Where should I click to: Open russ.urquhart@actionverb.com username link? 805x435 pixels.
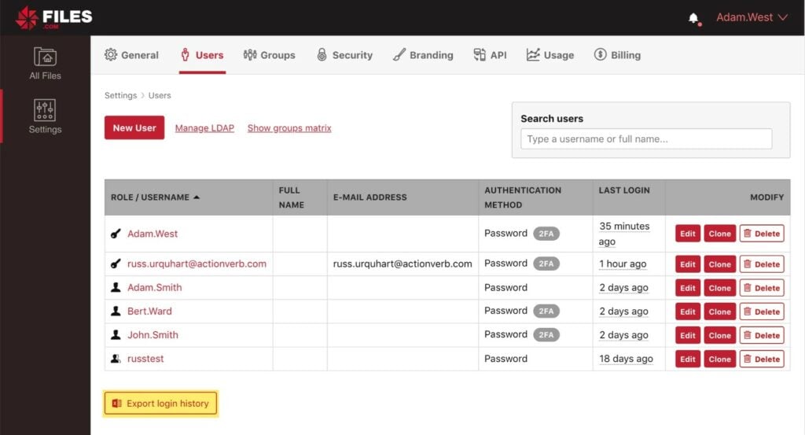tap(197, 264)
